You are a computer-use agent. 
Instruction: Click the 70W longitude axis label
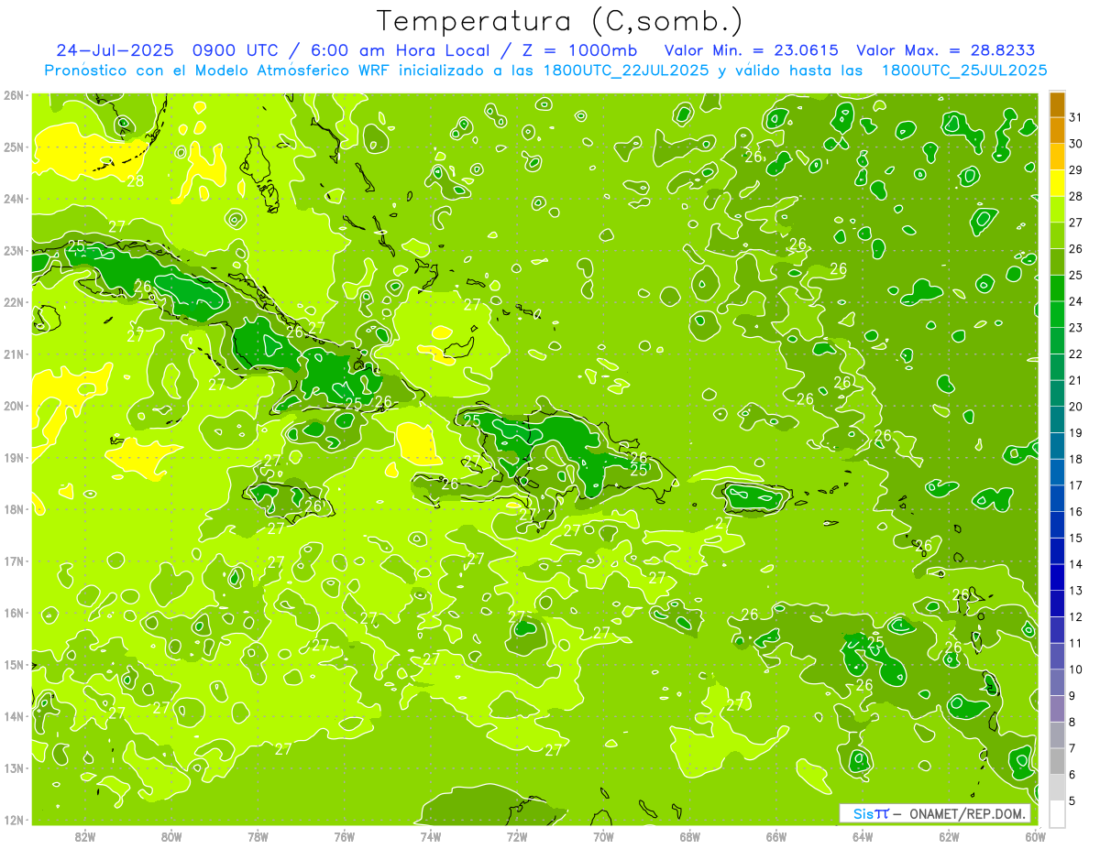(x=603, y=836)
